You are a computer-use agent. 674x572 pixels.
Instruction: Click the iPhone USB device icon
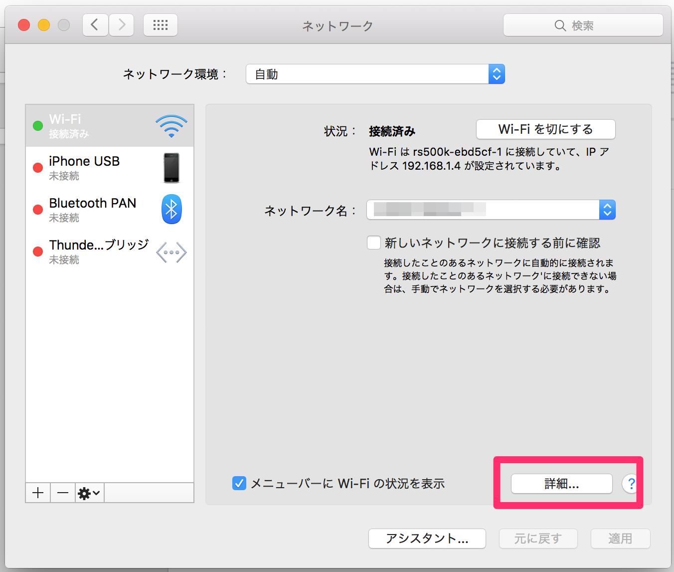pos(171,168)
